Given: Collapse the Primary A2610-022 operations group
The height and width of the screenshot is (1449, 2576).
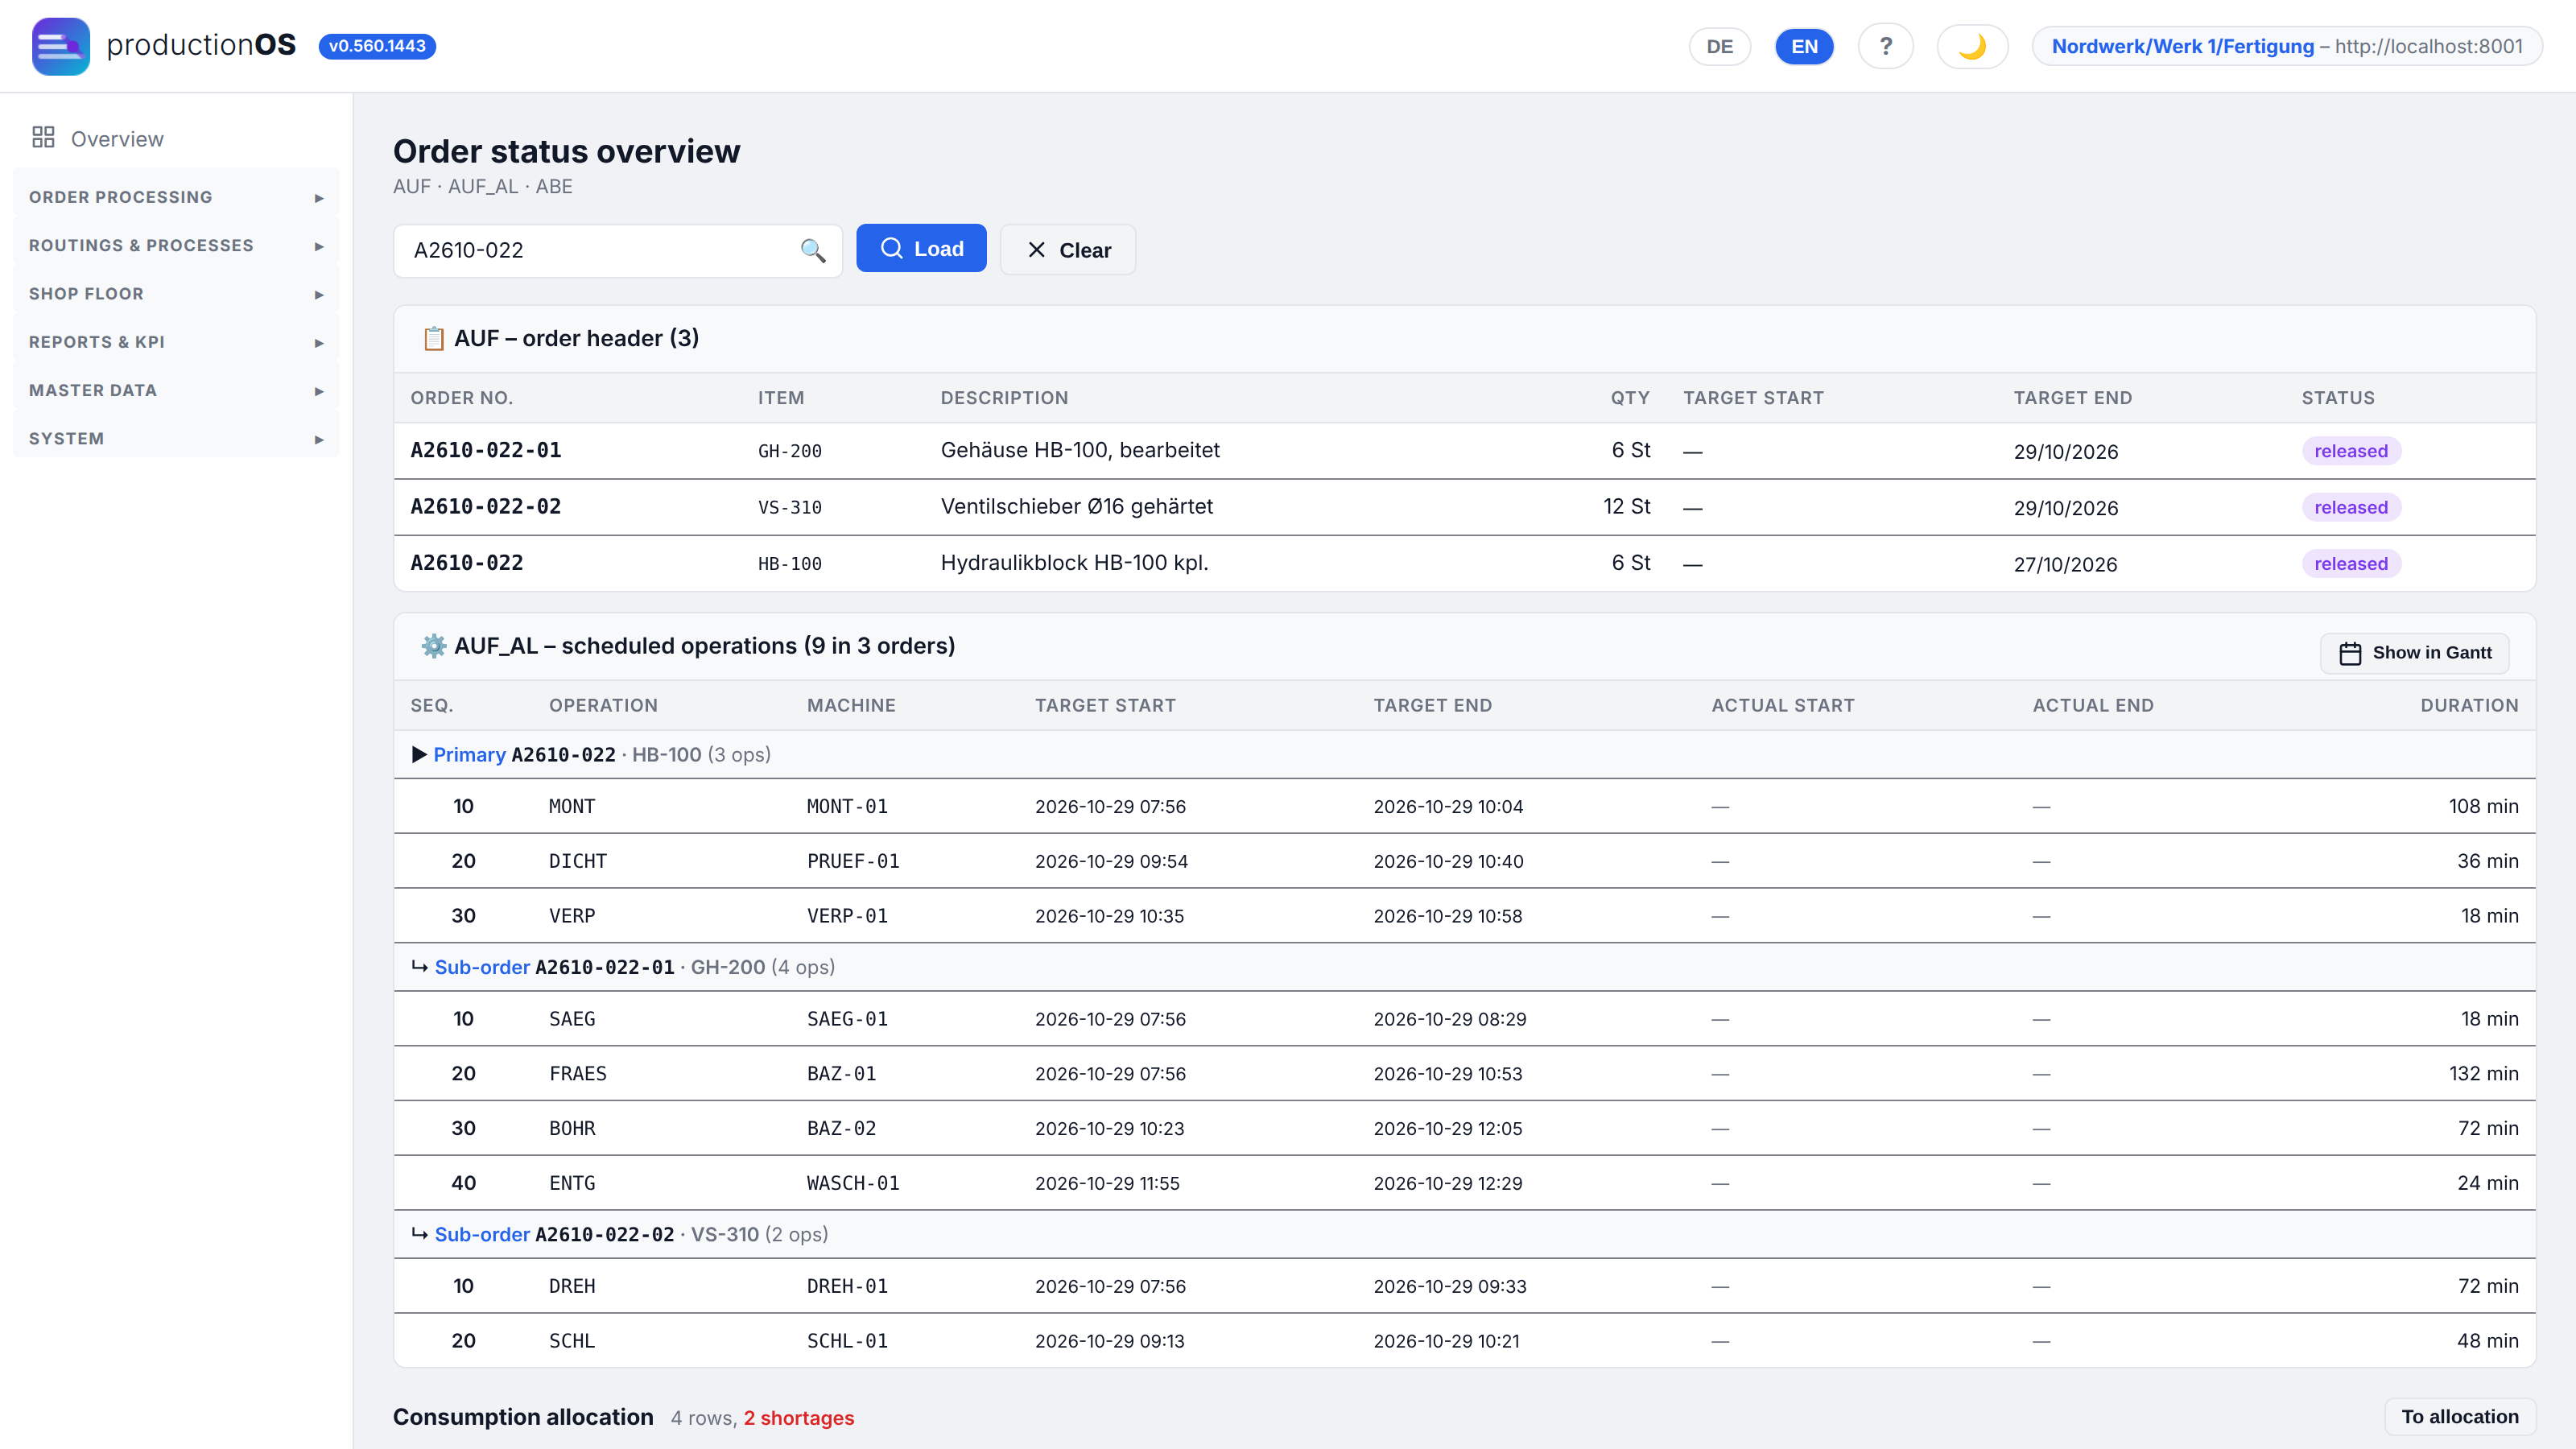Looking at the screenshot, I should point(419,755).
